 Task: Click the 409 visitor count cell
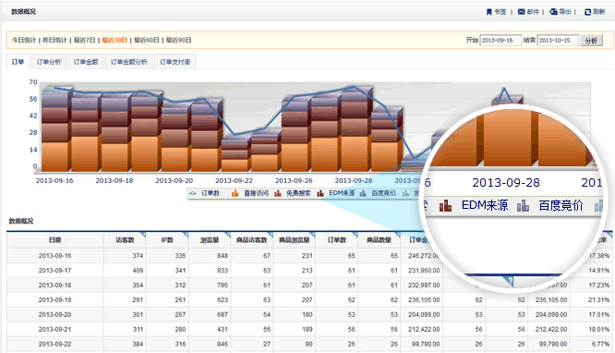(138, 271)
